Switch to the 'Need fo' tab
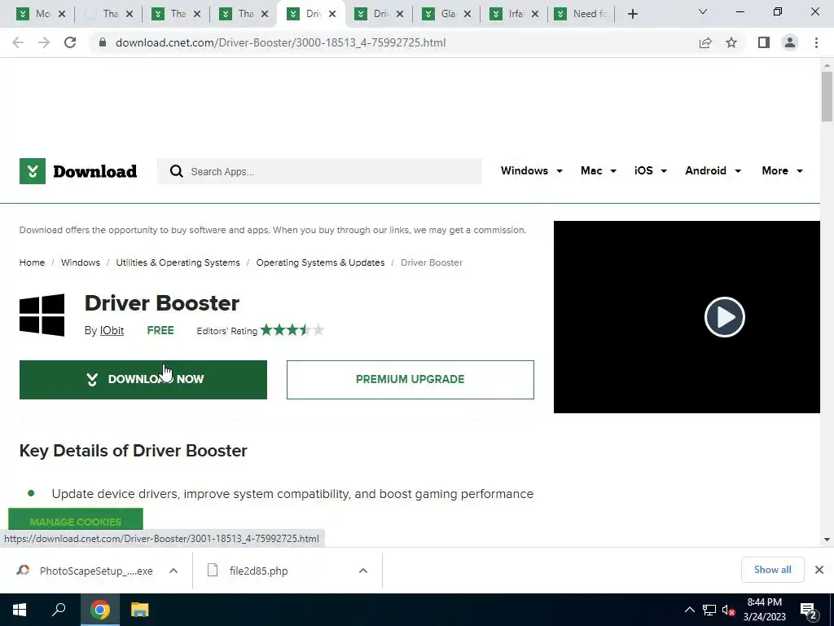834x626 pixels. click(x=581, y=14)
